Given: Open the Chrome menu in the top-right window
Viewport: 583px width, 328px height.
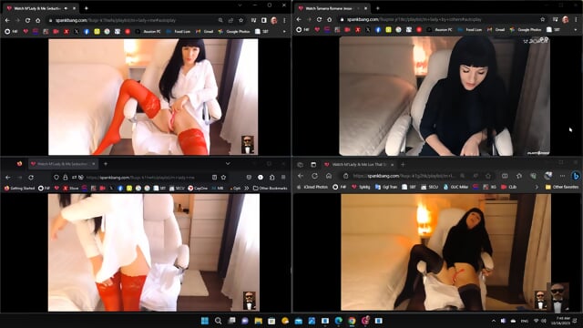Looking at the screenshot, I should click(576, 19).
